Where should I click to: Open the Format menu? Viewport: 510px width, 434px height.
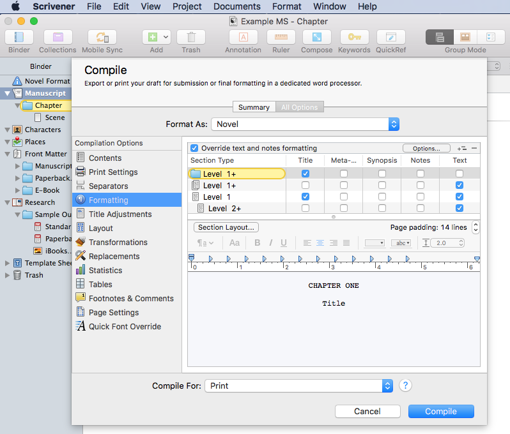[287, 6]
